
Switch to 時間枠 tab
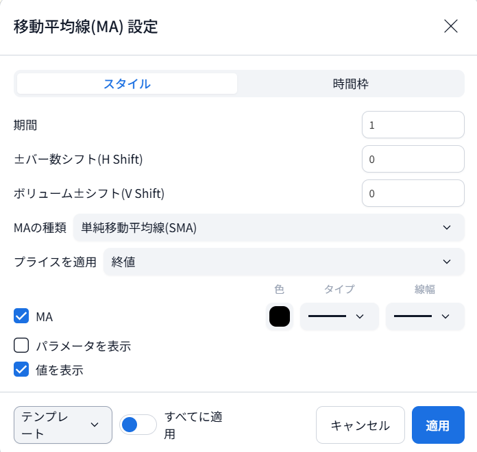pyautogui.click(x=350, y=84)
